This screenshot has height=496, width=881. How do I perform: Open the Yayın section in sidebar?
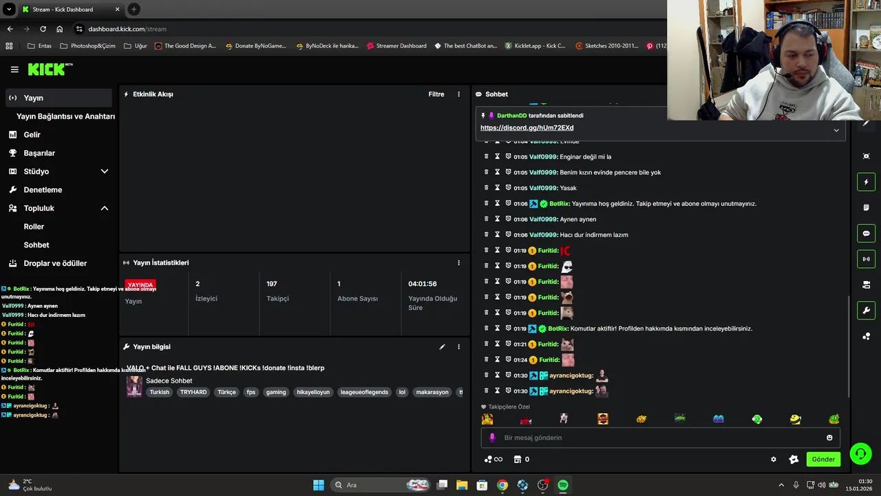pos(59,98)
